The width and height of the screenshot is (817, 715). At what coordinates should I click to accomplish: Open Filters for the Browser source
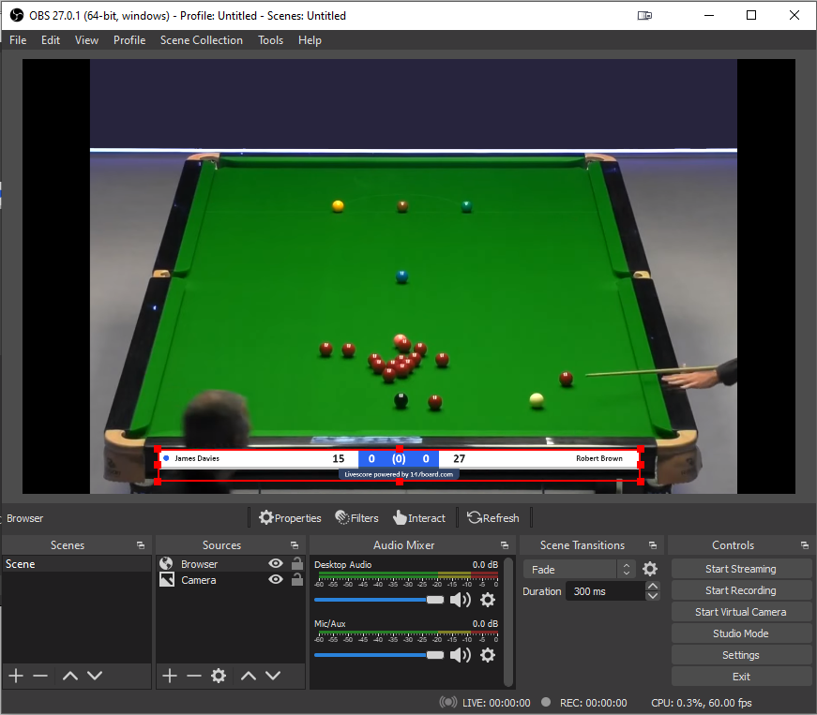[x=356, y=517]
